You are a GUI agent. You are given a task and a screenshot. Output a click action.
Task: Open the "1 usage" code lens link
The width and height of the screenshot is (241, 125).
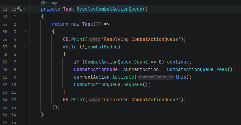coord(52,3)
